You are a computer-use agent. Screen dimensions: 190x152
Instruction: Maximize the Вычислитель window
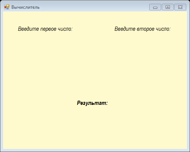pyautogui.click(x=168, y=7)
